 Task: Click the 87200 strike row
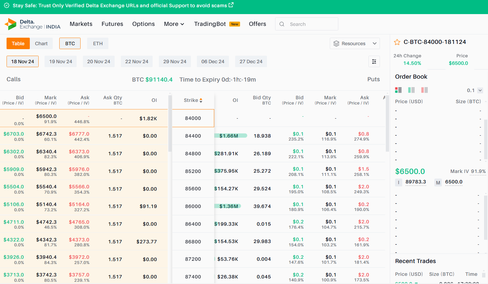pos(193,259)
